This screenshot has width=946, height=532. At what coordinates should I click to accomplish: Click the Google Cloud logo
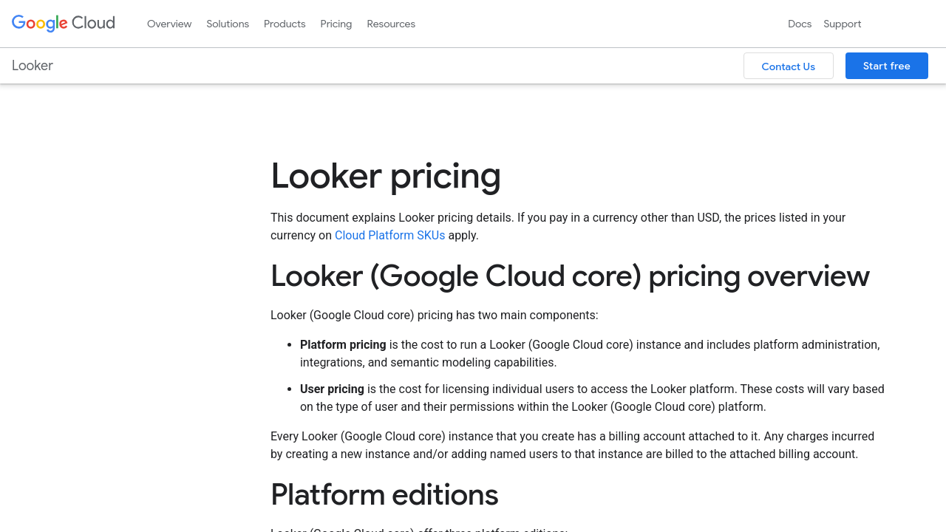(64, 24)
